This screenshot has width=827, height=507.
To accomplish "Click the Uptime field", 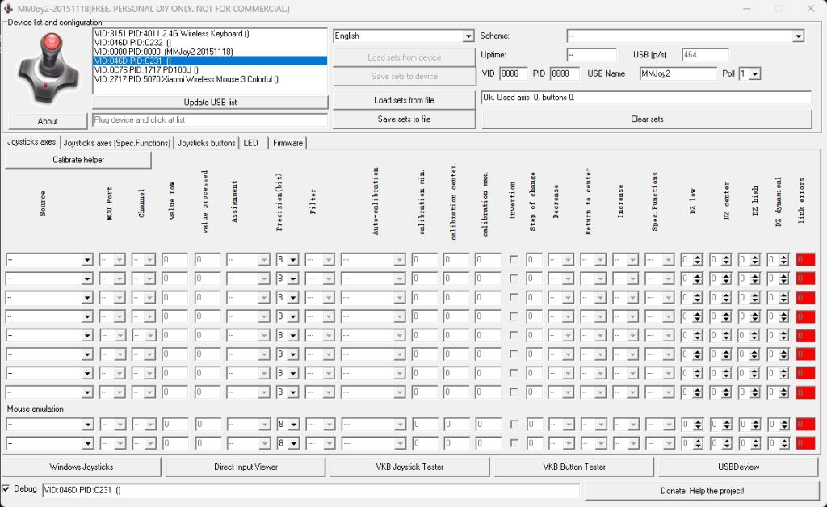I will (592, 55).
